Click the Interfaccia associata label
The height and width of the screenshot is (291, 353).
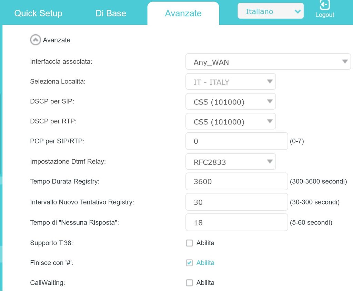(x=61, y=61)
